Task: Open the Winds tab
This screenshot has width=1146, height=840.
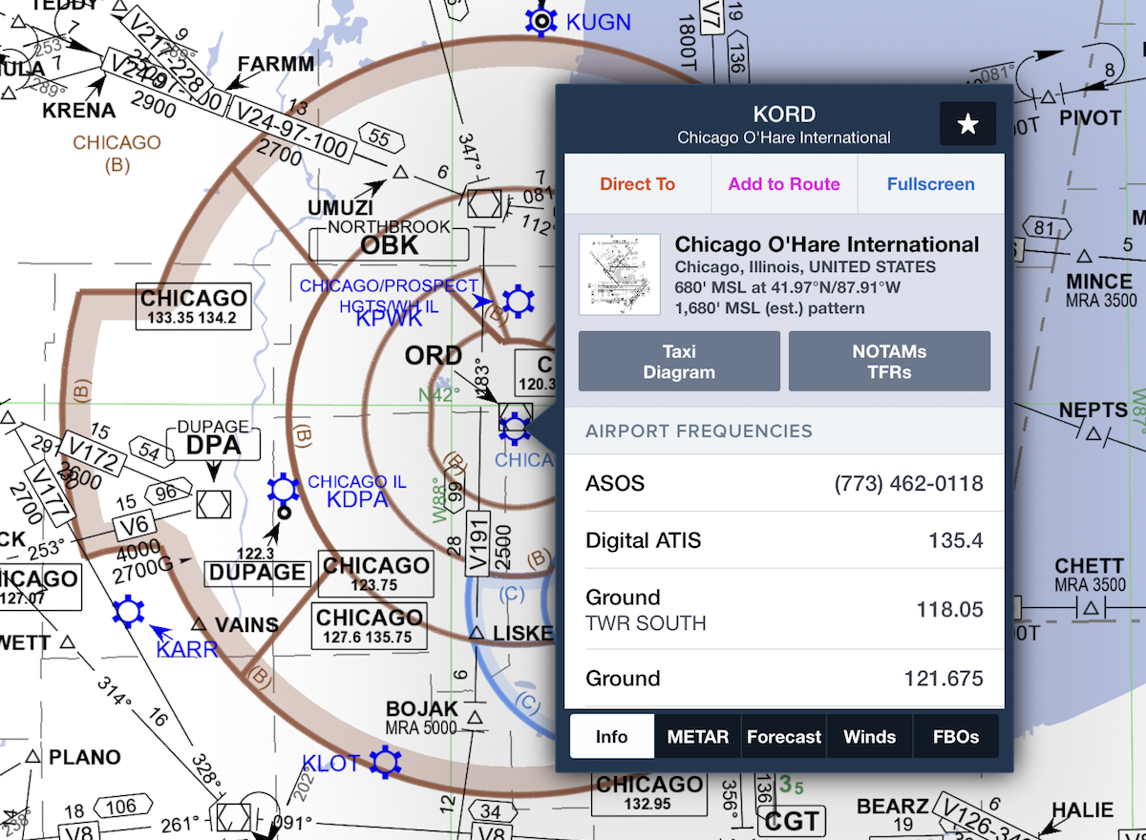Action: pos(870,737)
